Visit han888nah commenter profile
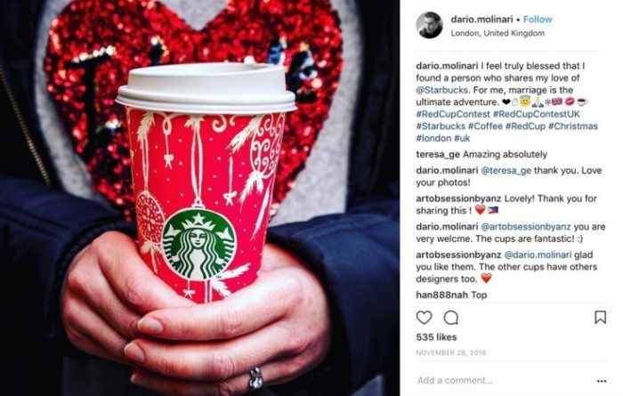623x396 pixels. 442,295
